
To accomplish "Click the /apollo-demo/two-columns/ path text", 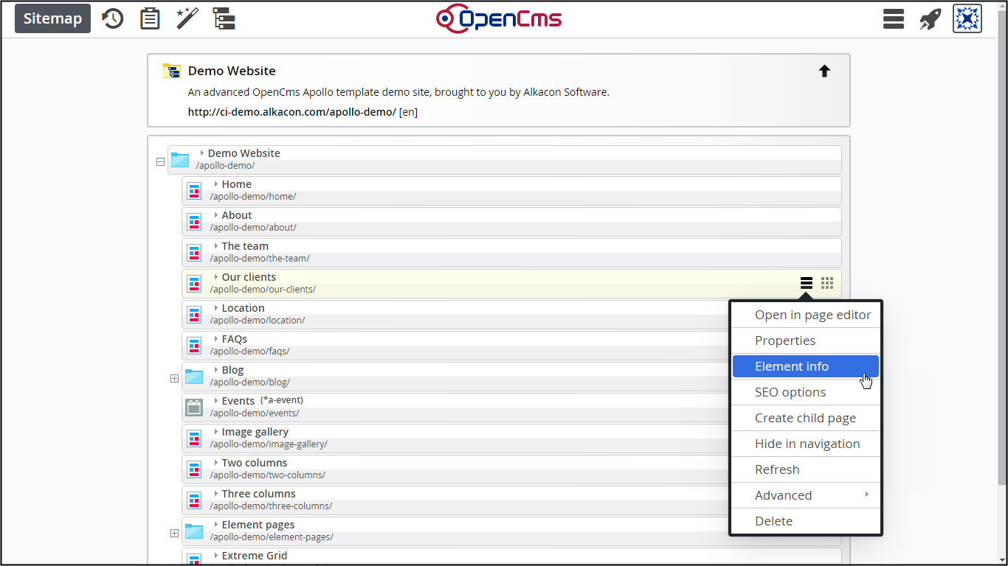I will (x=267, y=475).
